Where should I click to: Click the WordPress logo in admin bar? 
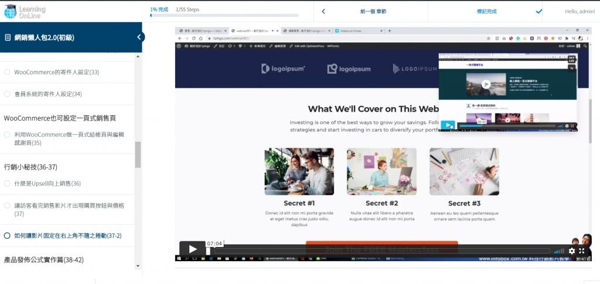(x=179, y=46)
